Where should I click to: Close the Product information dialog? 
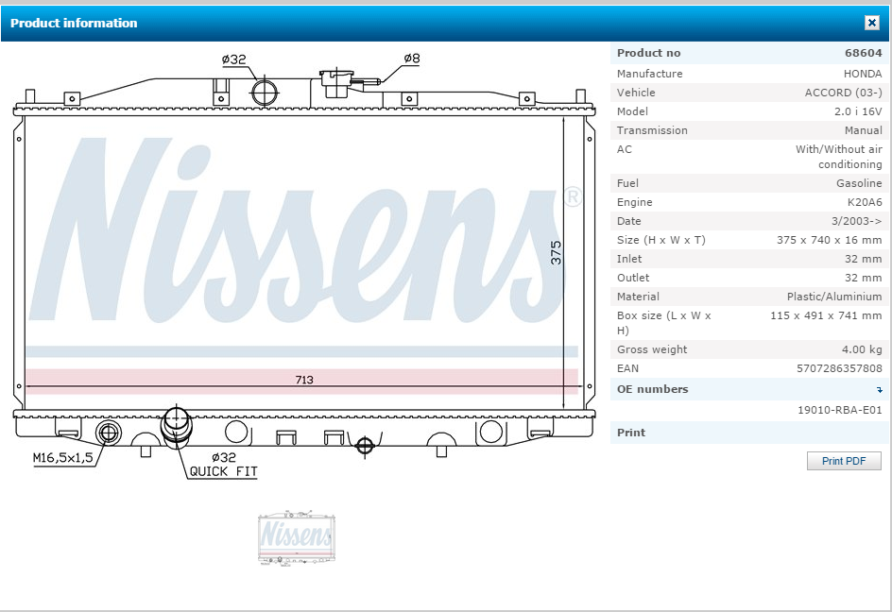pyautogui.click(x=871, y=22)
